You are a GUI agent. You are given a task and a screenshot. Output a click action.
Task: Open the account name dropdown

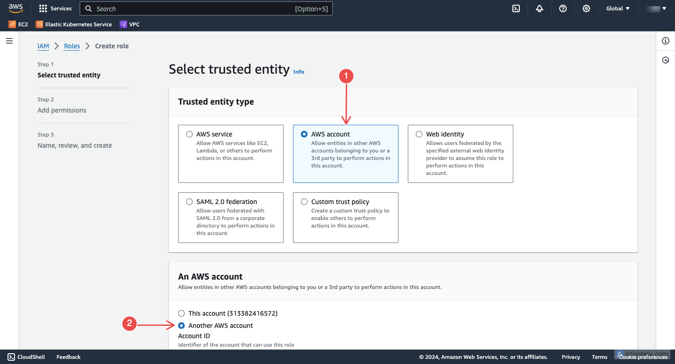click(x=655, y=8)
